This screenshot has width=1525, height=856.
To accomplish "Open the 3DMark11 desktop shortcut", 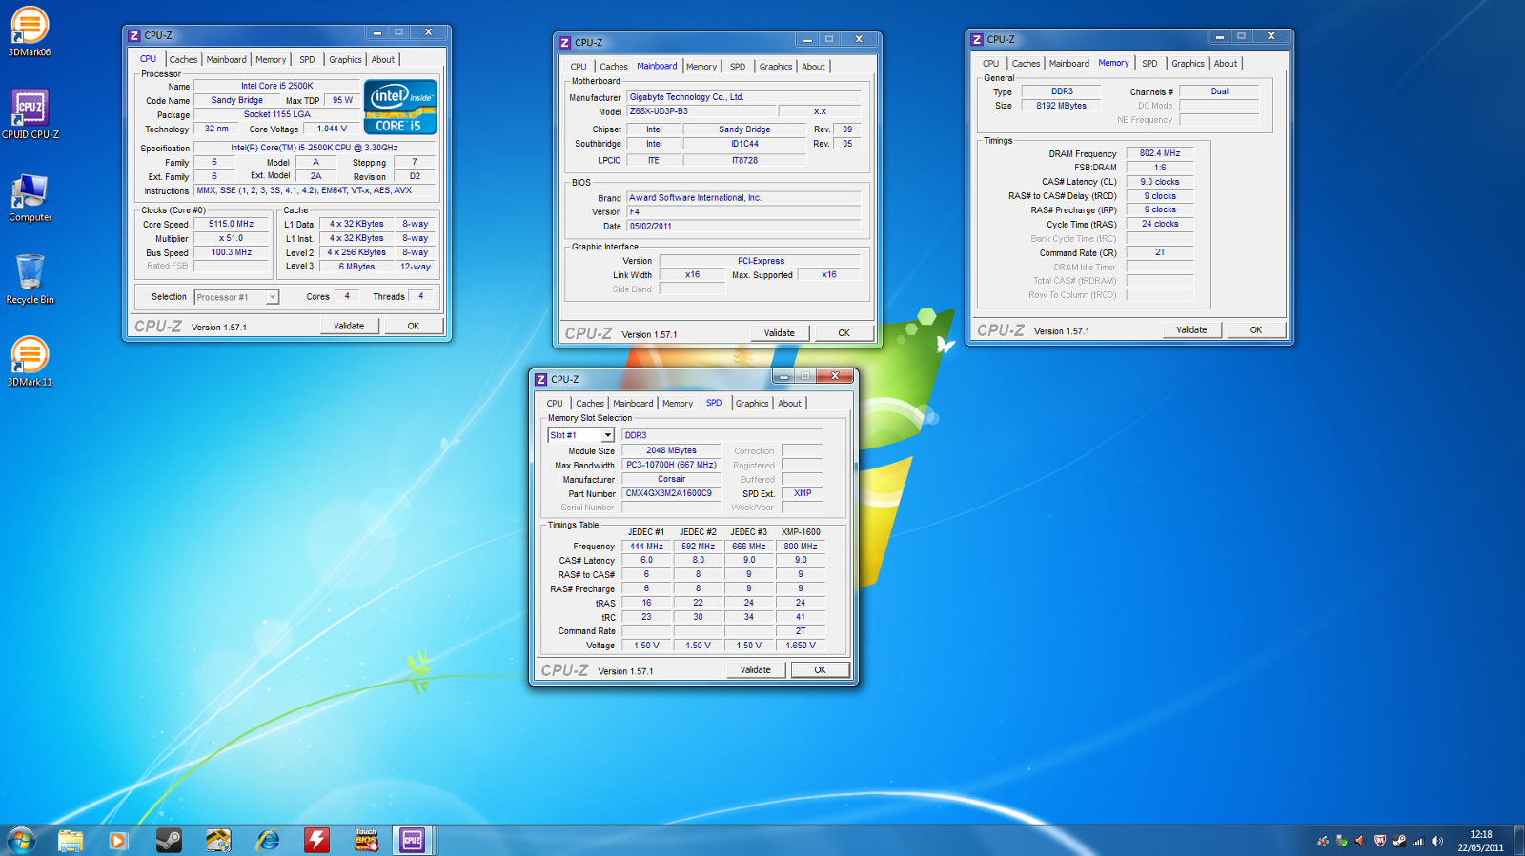I will 30,361.
